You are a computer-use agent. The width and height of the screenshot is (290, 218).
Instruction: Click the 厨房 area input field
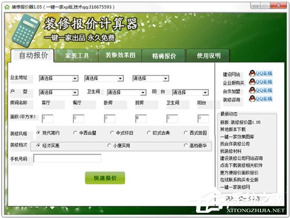(x=141, y=119)
